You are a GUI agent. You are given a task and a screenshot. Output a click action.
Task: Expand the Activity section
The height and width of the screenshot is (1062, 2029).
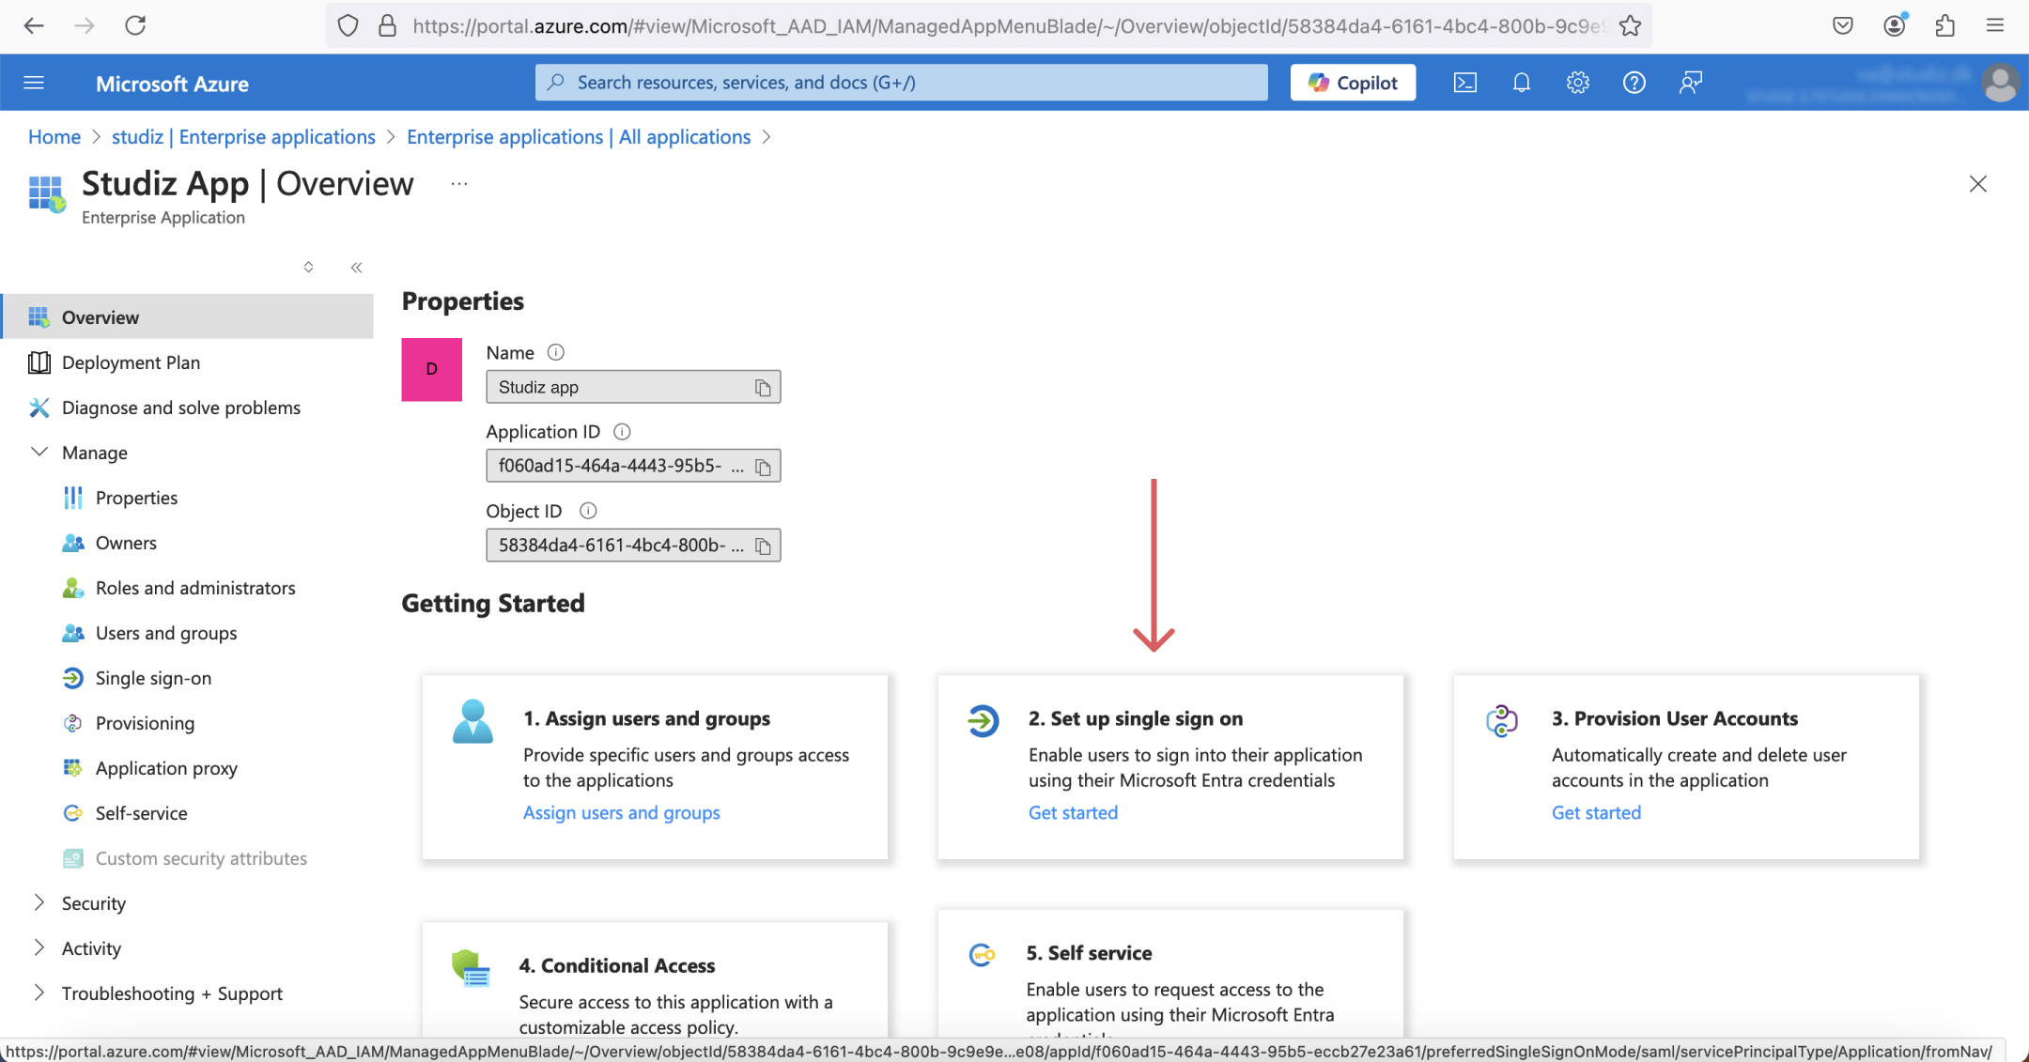(x=39, y=947)
